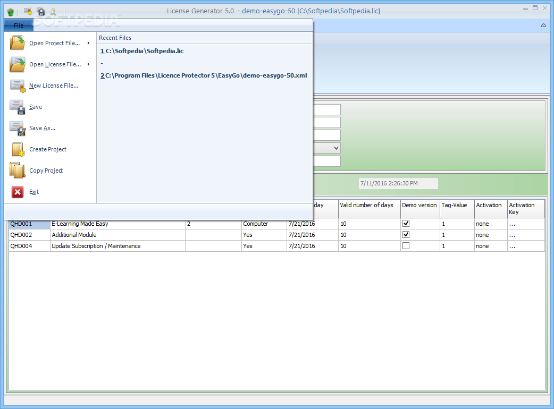The width and height of the screenshot is (554, 409).
Task: Click the Create Project icon
Action: (18, 149)
